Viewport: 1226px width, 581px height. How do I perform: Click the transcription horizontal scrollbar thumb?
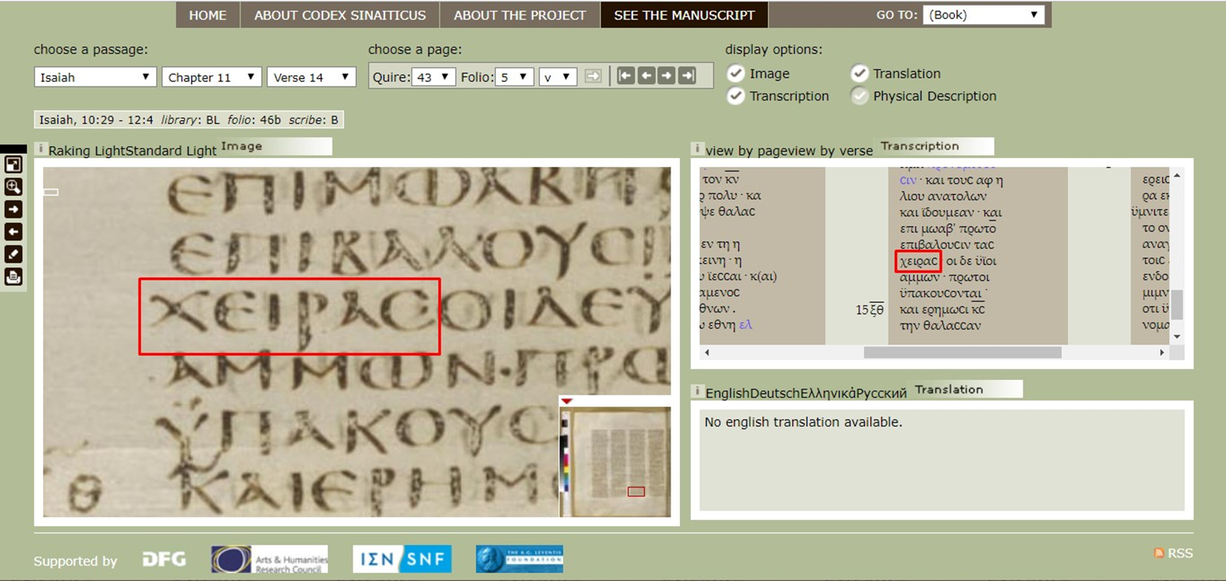pos(963,352)
